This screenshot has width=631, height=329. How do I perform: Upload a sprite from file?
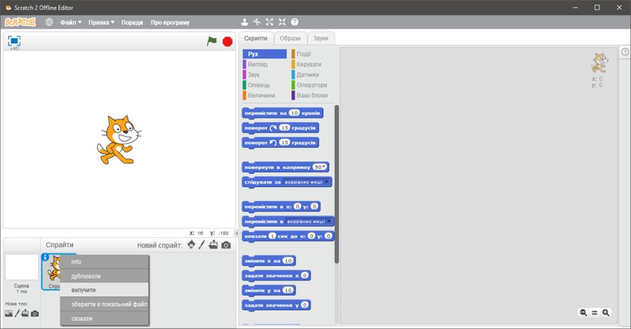(x=213, y=245)
